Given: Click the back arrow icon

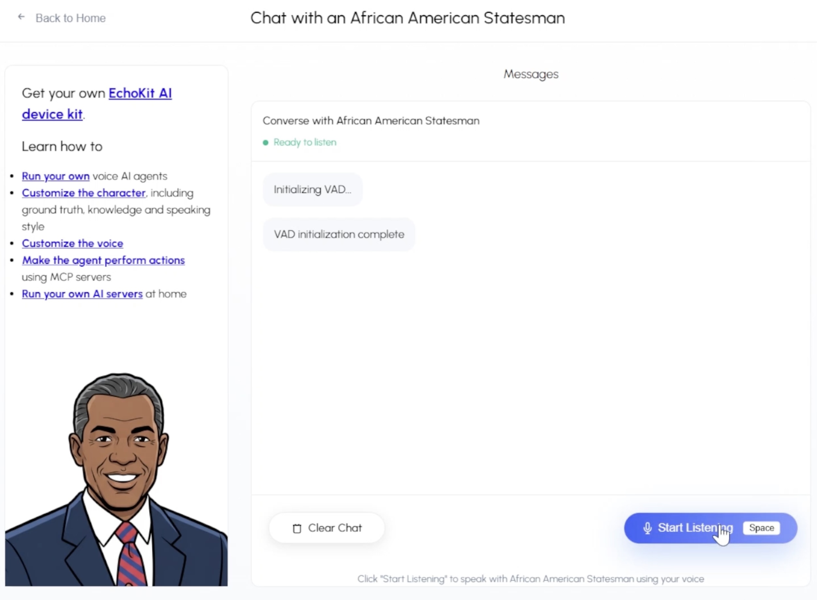Looking at the screenshot, I should [22, 17].
